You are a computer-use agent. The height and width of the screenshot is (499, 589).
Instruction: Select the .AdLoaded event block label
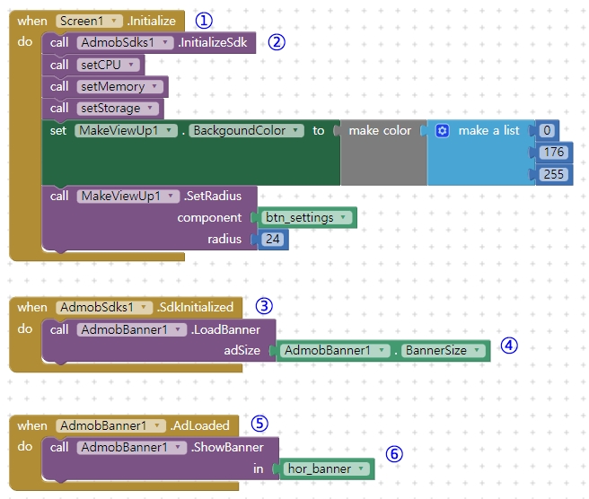[x=199, y=425]
